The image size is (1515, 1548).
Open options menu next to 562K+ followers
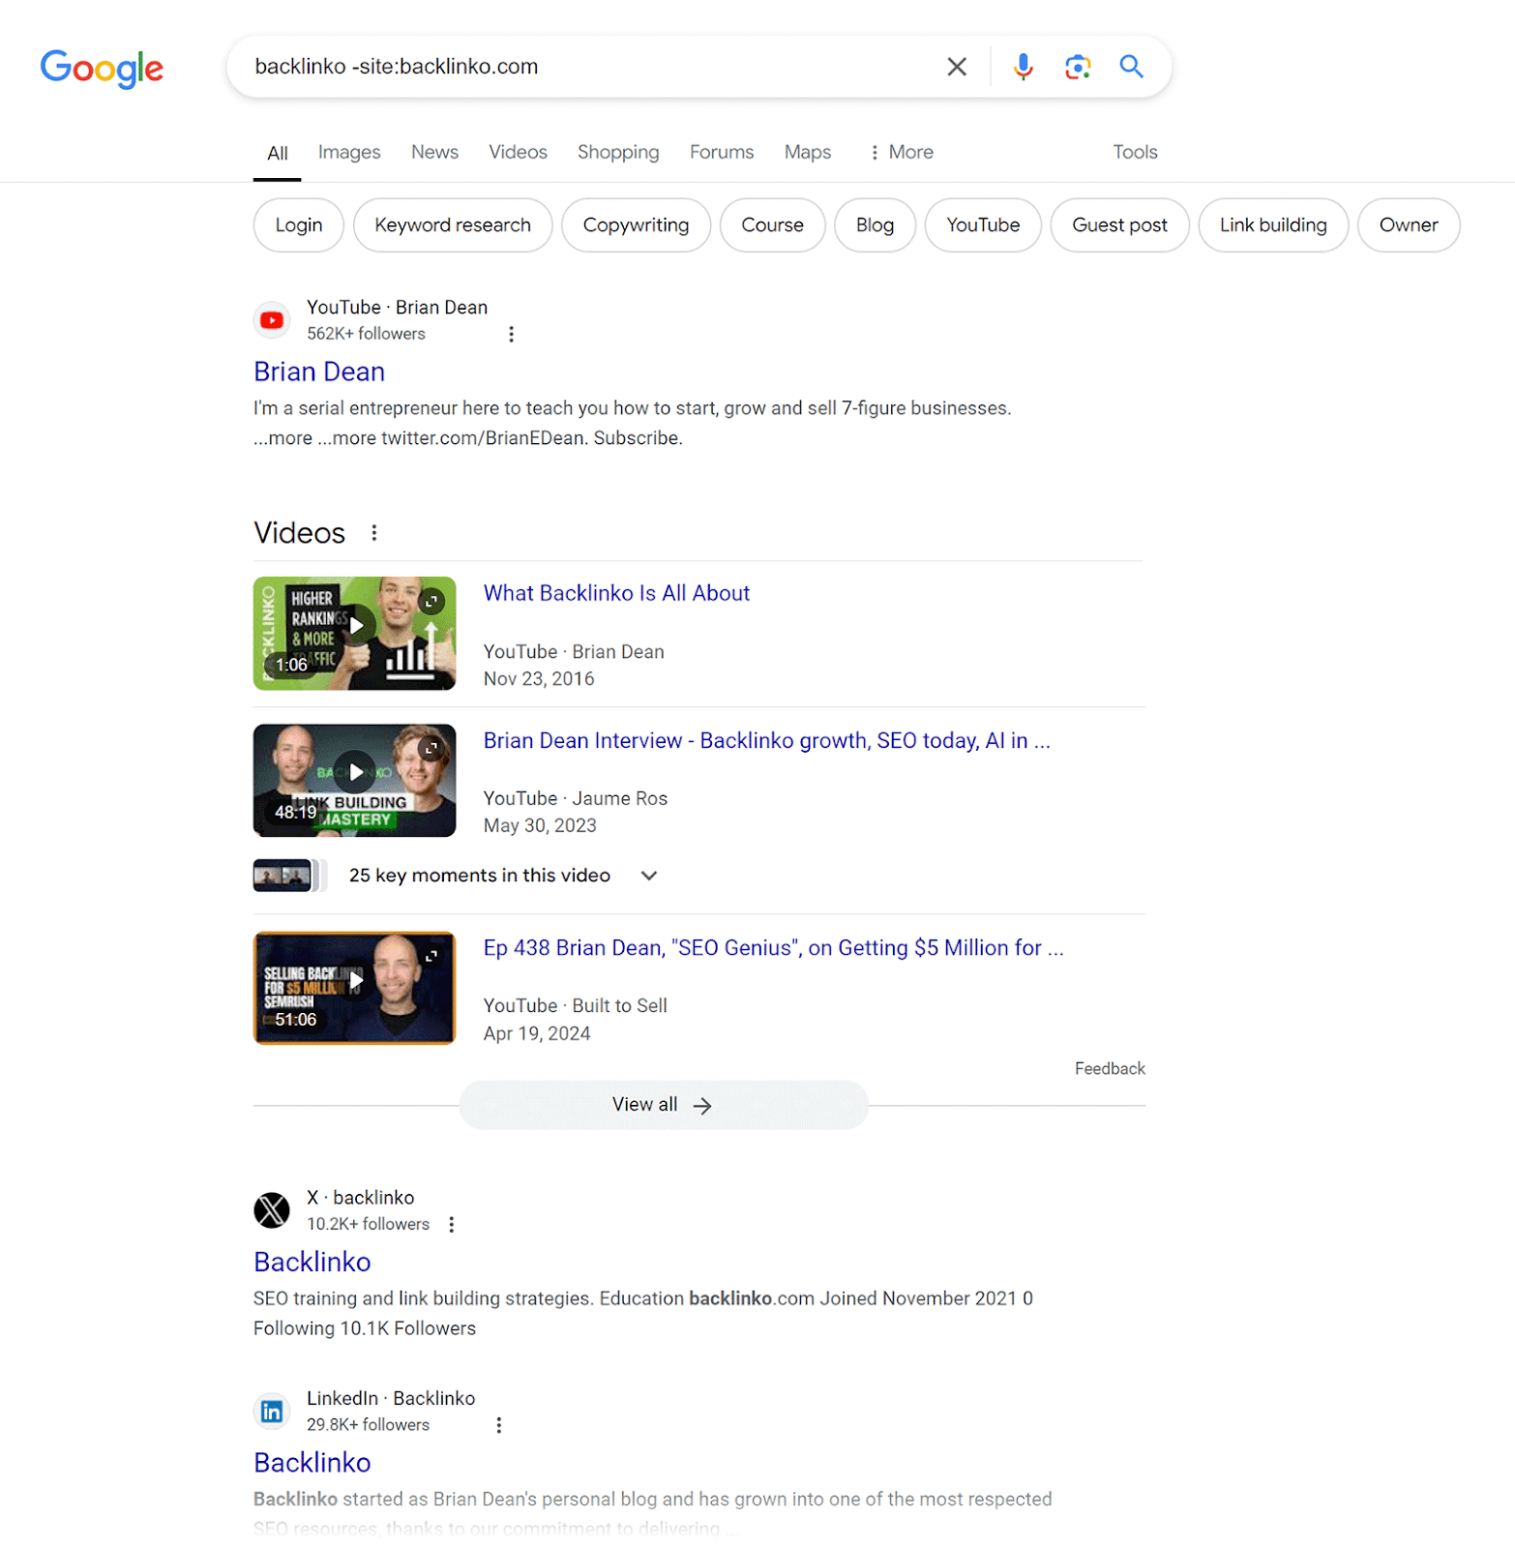511,334
